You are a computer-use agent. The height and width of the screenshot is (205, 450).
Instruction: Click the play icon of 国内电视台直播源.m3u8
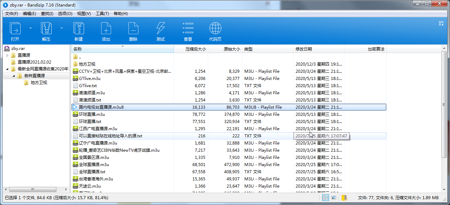point(76,107)
